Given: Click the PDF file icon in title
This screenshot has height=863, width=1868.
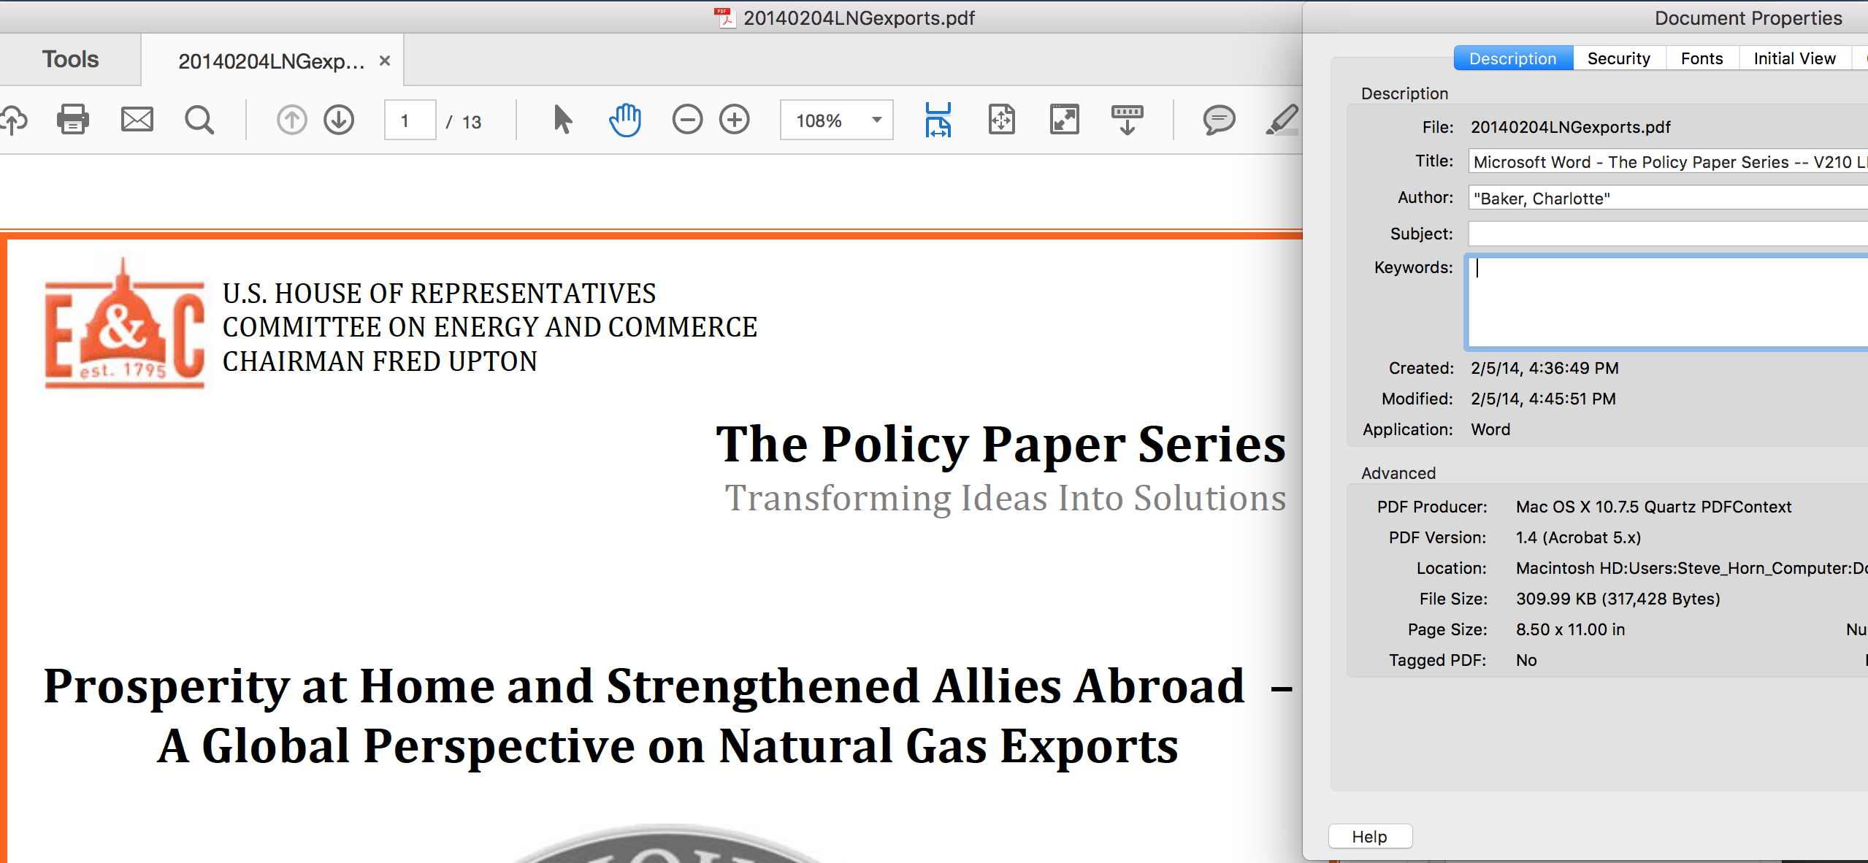Looking at the screenshot, I should 724,18.
